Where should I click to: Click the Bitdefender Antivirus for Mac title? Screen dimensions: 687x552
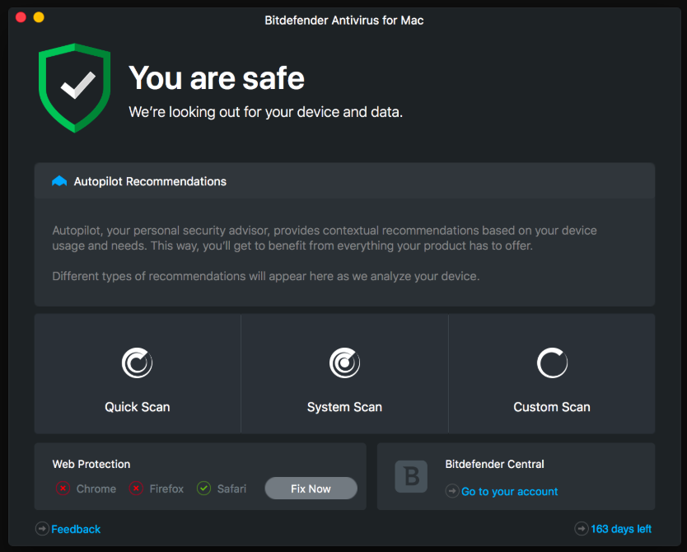point(344,21)
